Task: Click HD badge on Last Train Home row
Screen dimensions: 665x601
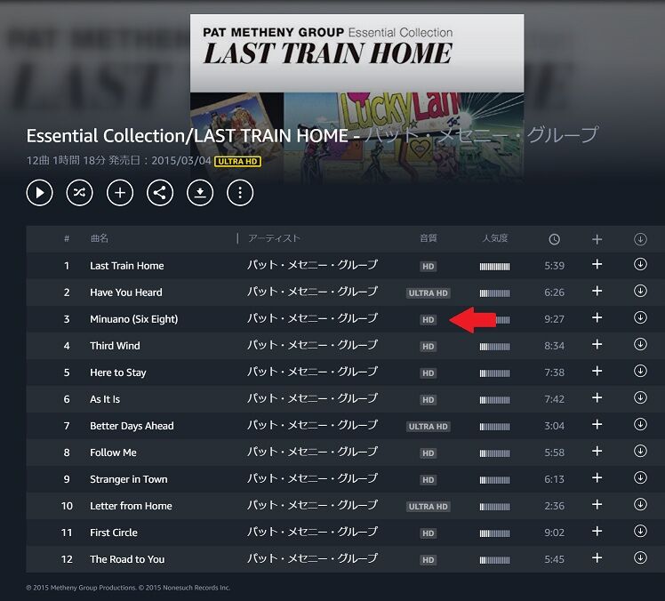Action: pyautogui.click(x=428, y=267)
